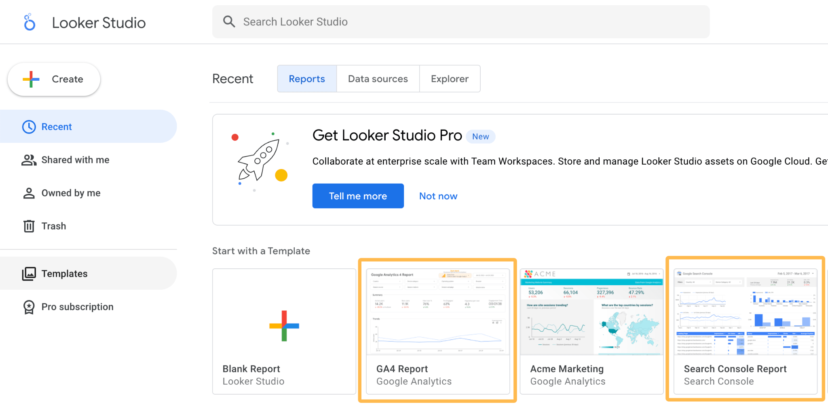
Task: Open Owned by me in the sidebar
Action: pos(71,193)
